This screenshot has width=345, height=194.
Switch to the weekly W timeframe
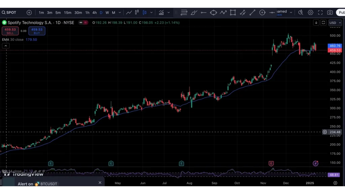(107, 12)
